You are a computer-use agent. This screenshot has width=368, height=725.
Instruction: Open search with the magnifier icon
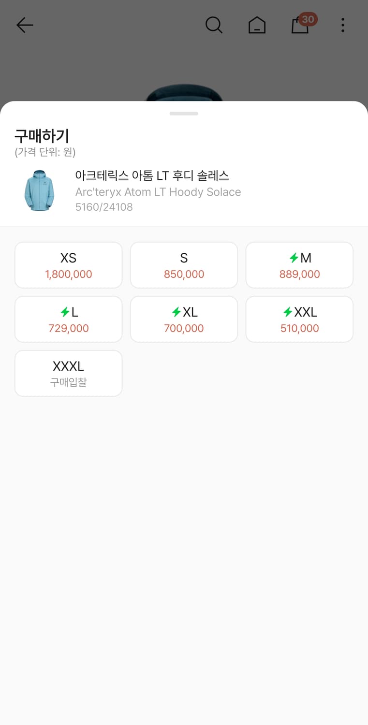click(x=214, y=25)
